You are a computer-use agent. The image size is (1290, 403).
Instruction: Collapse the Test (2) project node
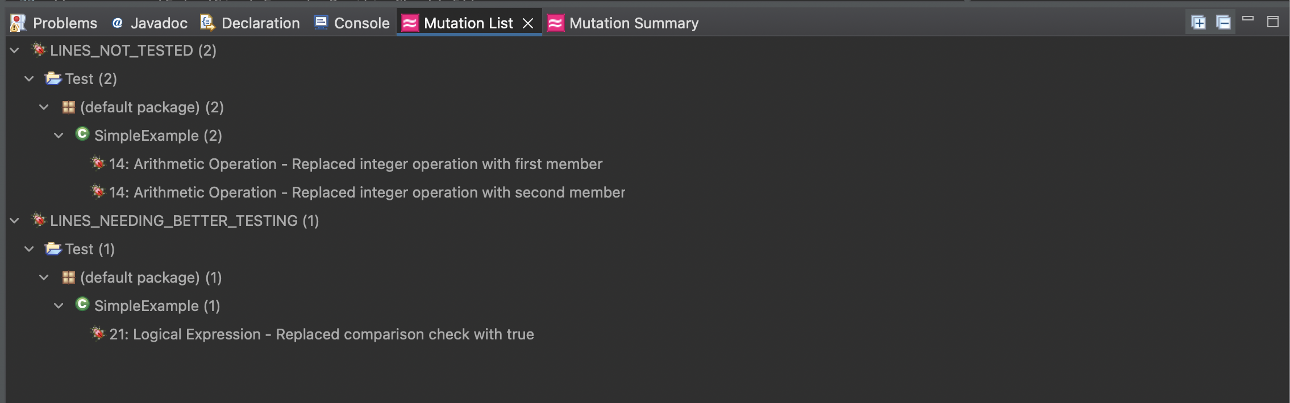30,79
